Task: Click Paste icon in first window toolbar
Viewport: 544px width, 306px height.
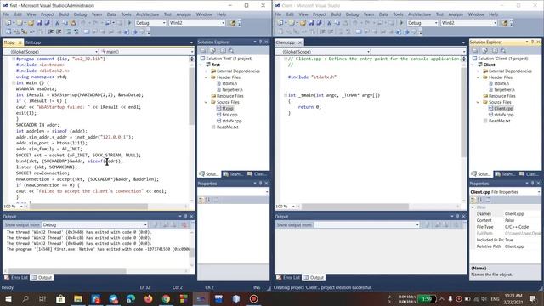Action: pyautogui.click(x=73, y=23)
